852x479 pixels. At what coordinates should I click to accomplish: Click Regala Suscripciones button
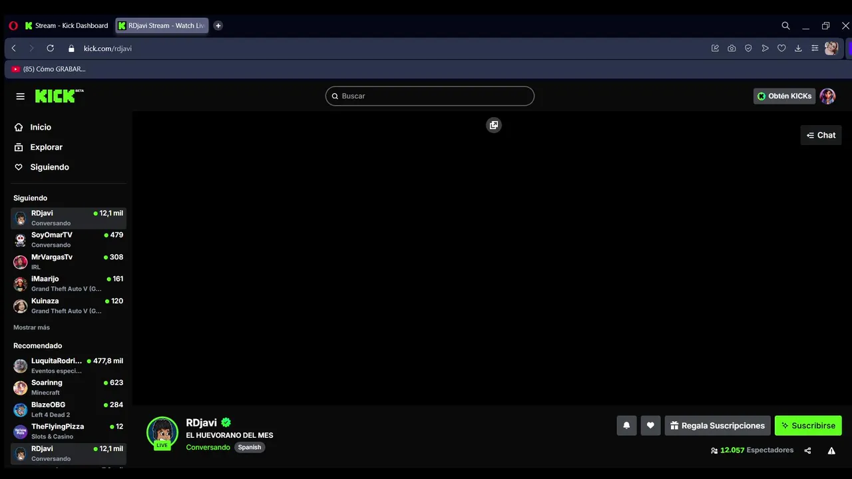pyautogui.click(x=718, y=426)
